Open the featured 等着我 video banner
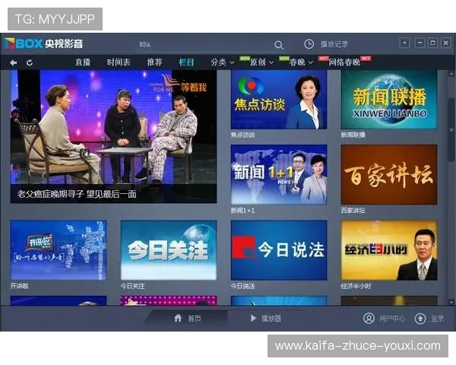 (113, 136)
